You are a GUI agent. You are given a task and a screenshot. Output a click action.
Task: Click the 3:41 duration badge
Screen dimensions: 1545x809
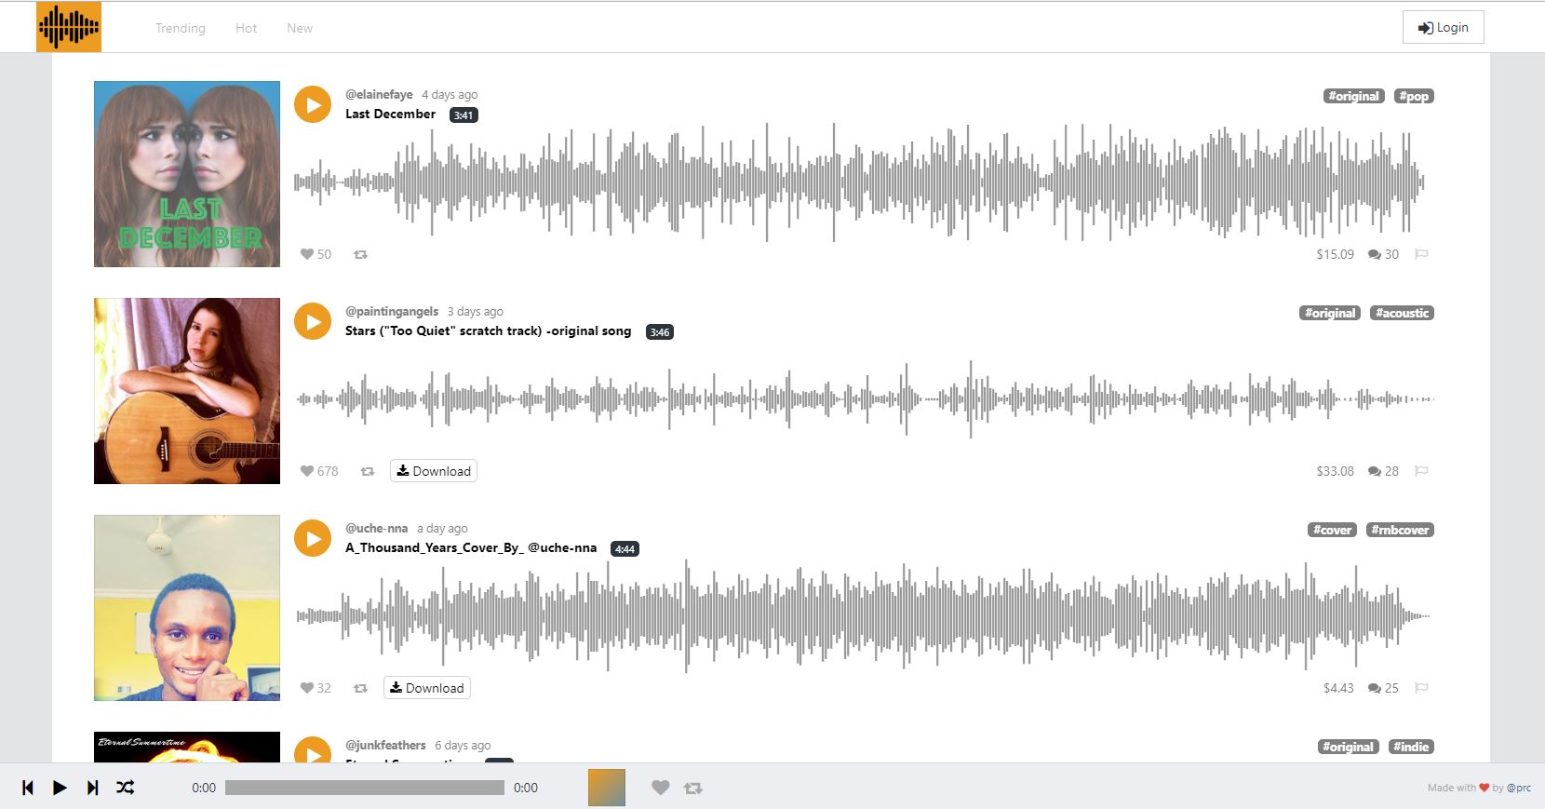coord(463,115)
